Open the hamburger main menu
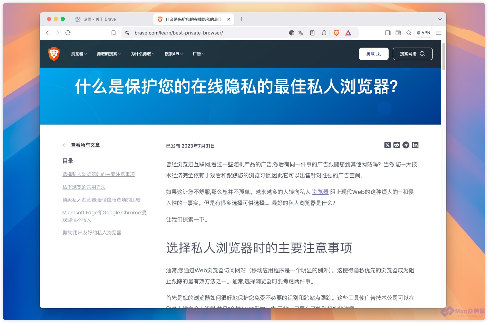This screenshot has width=488, height=323. (x=439, y=33)
